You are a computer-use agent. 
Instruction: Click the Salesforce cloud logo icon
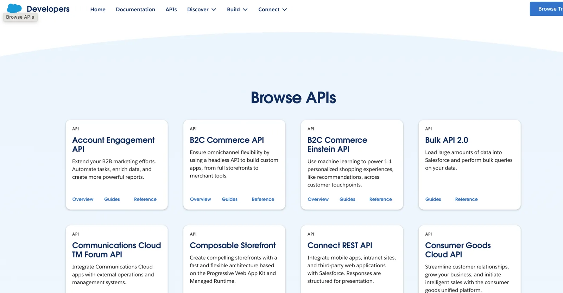click(x=14, y=8)
